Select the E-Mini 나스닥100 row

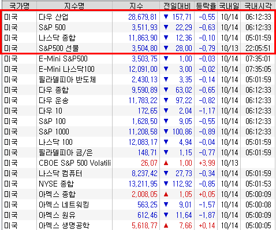pyautogui.click(x=139, y=69)
